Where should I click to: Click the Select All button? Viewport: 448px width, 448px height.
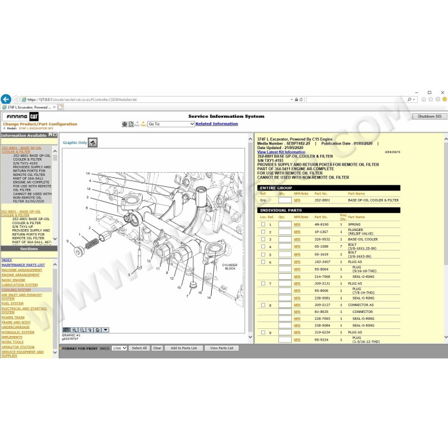[139, 348]
